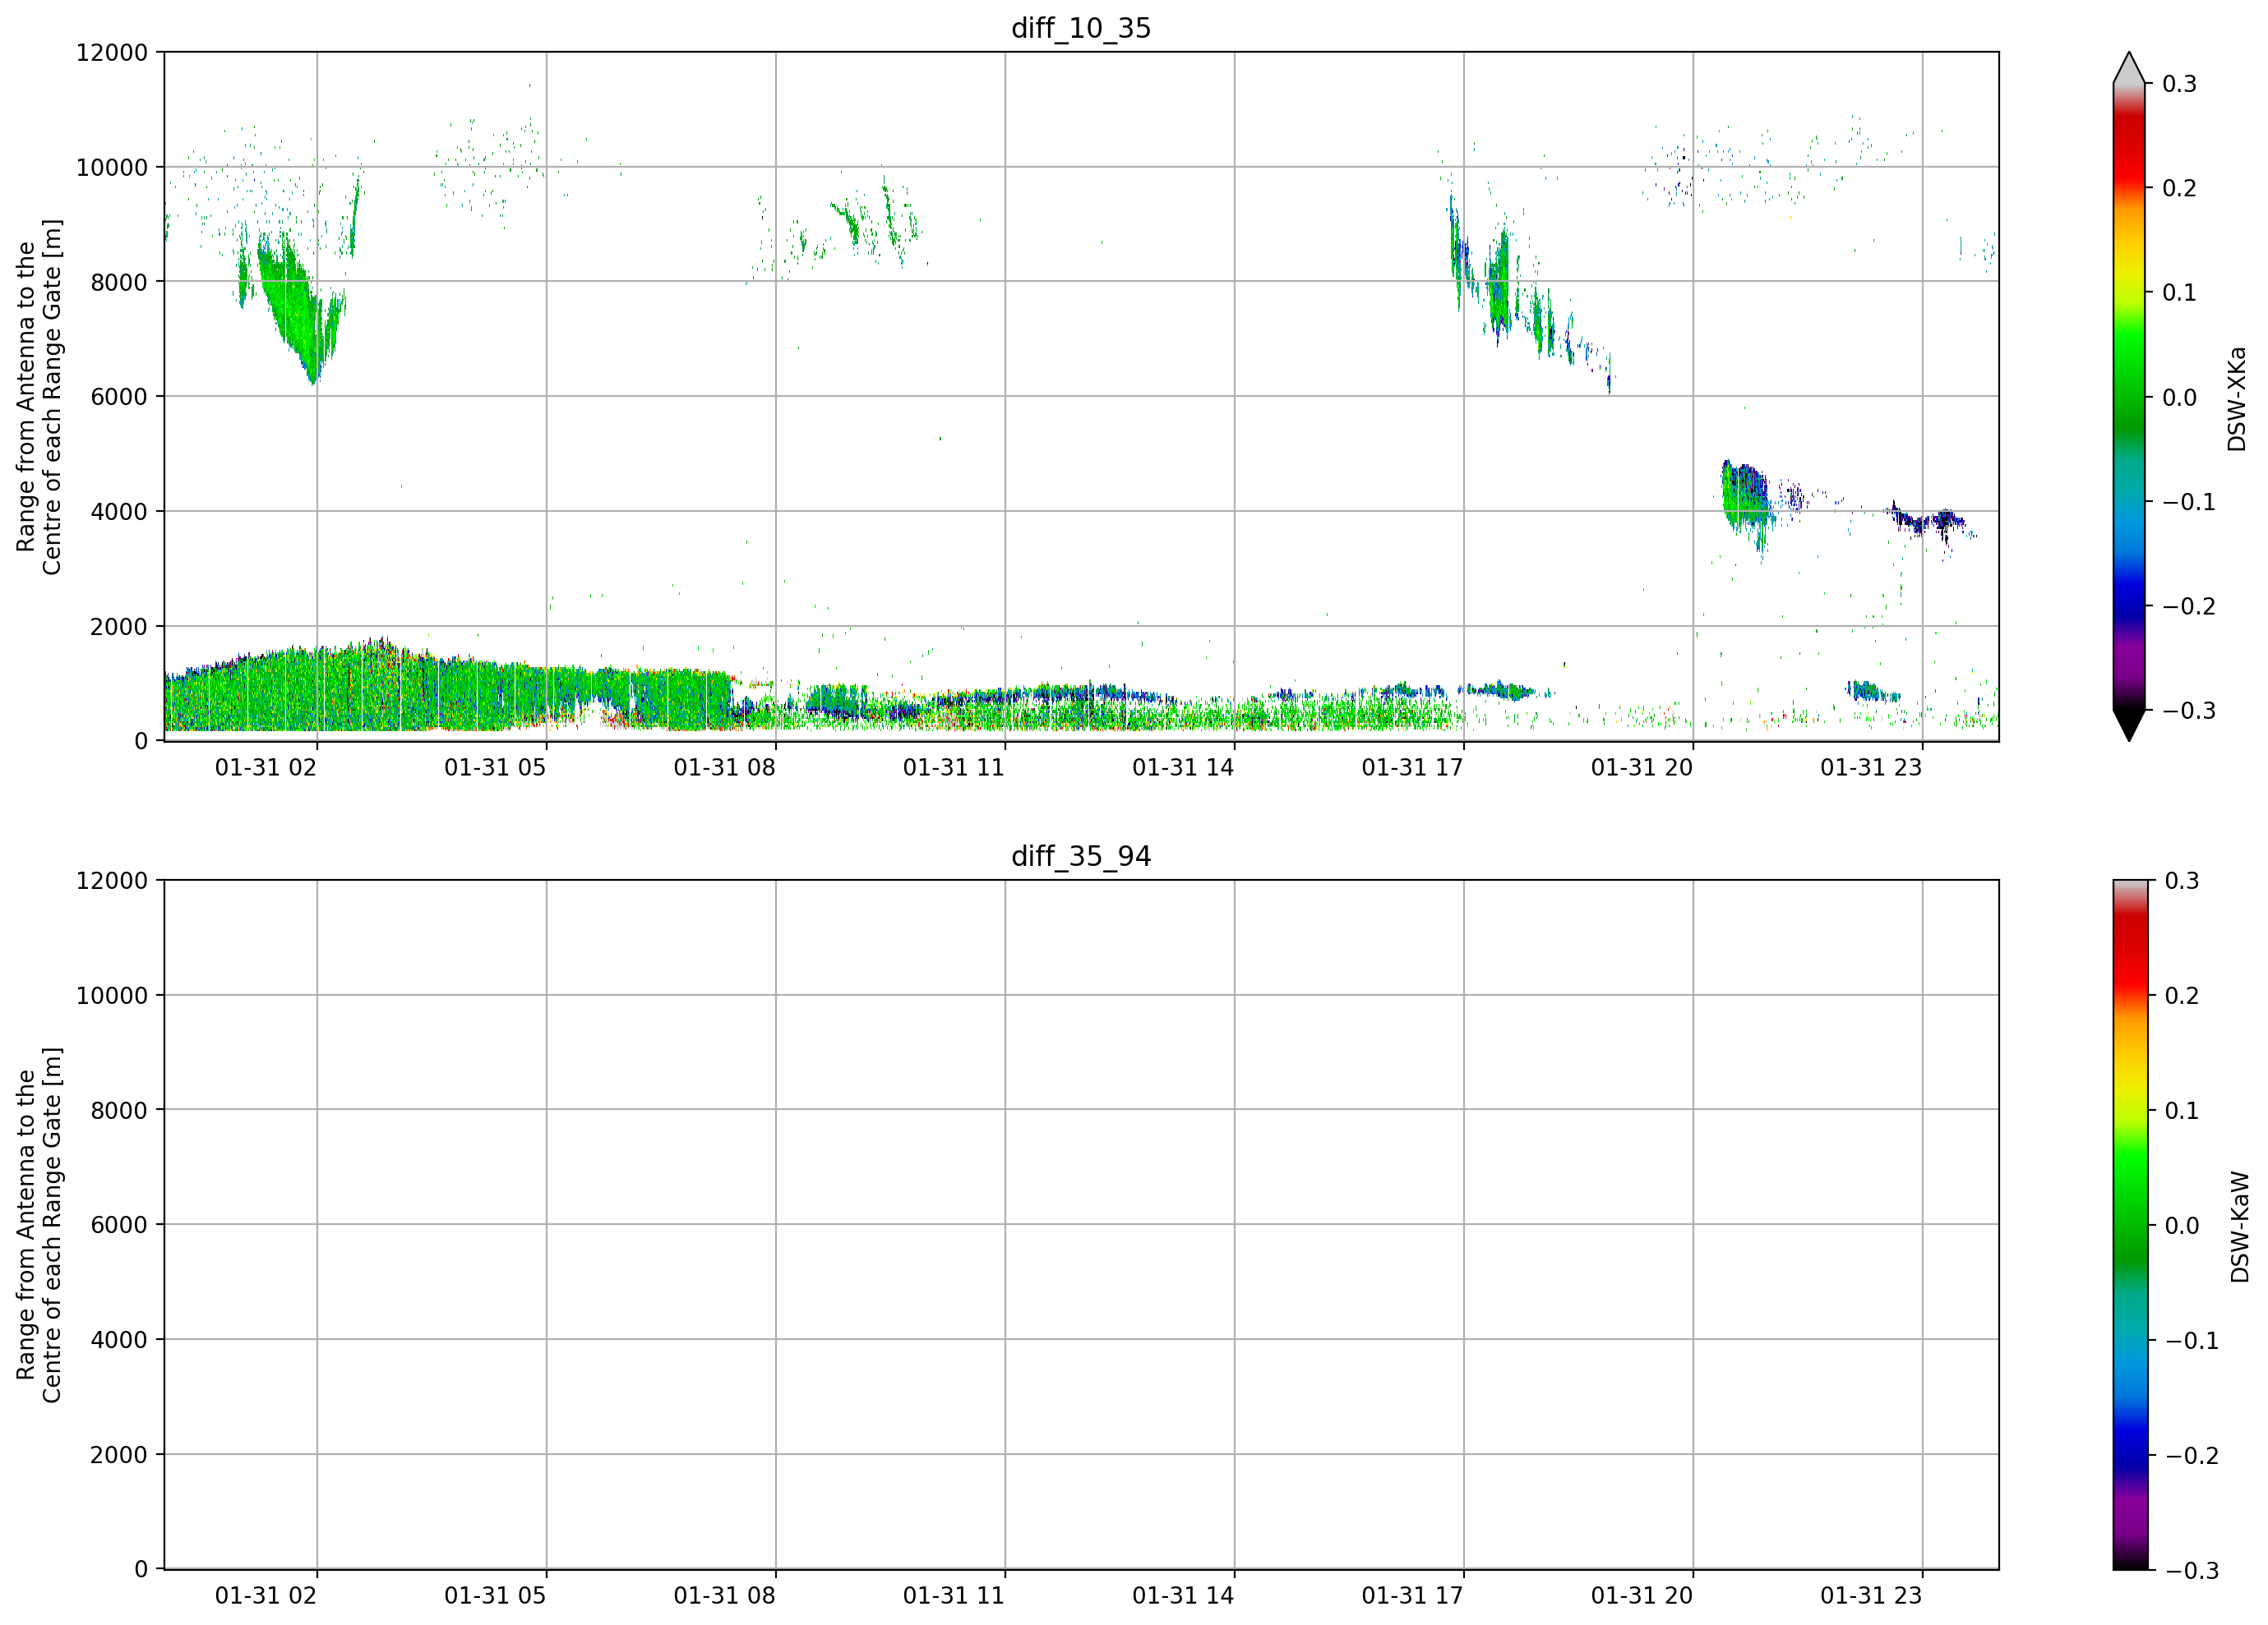Click '01-31 14' tick under diff_35_94 plot

[x=1183, y=1596]
